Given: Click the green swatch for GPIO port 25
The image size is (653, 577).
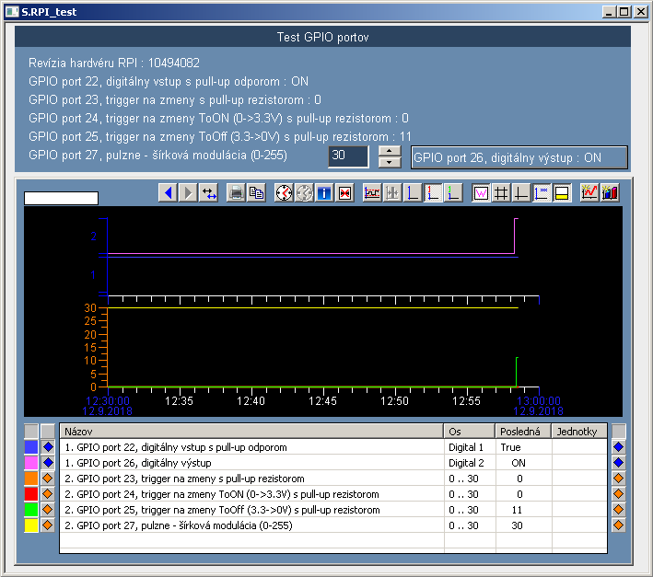Looking at the screenshot, I should 31,510.
